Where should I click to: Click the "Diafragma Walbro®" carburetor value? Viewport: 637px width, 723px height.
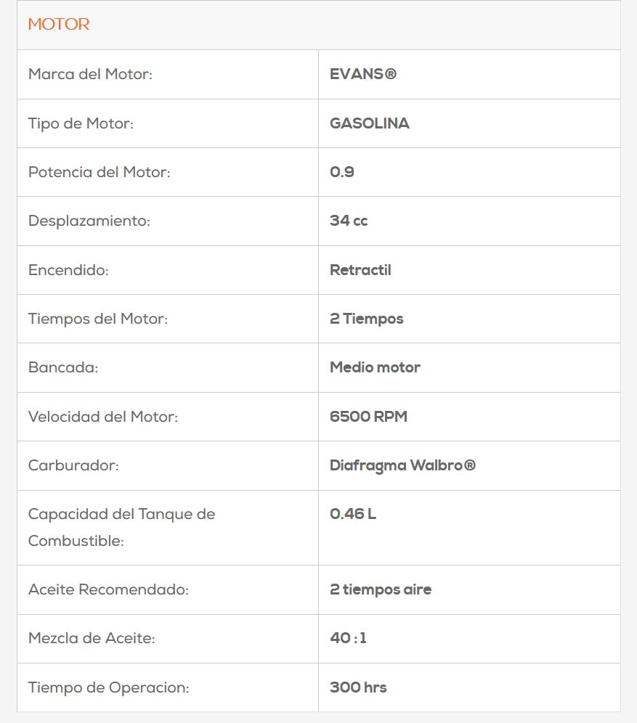[402, 465]
